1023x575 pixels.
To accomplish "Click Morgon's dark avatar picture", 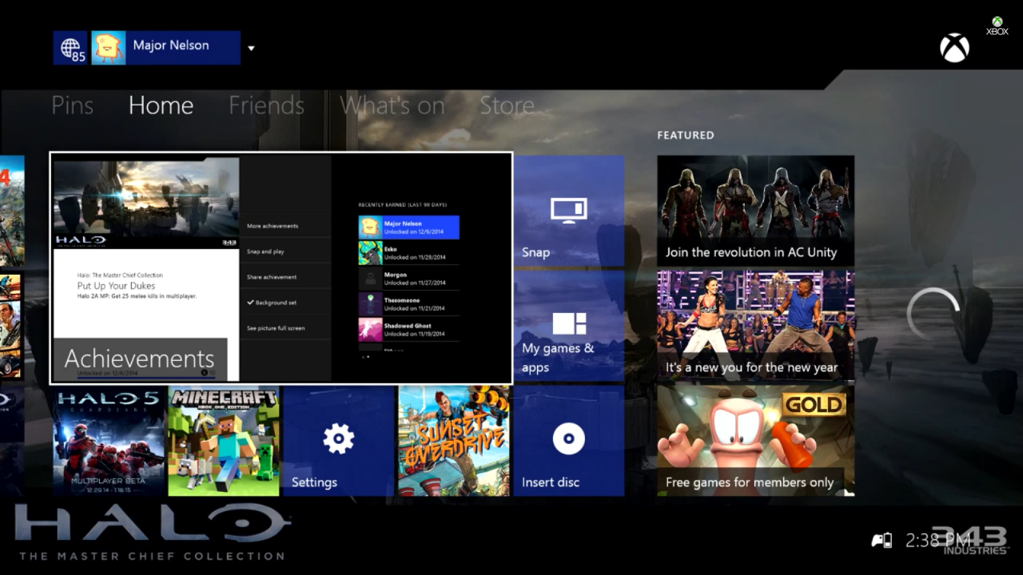I will pyautogui.click(x=370, y=279).
